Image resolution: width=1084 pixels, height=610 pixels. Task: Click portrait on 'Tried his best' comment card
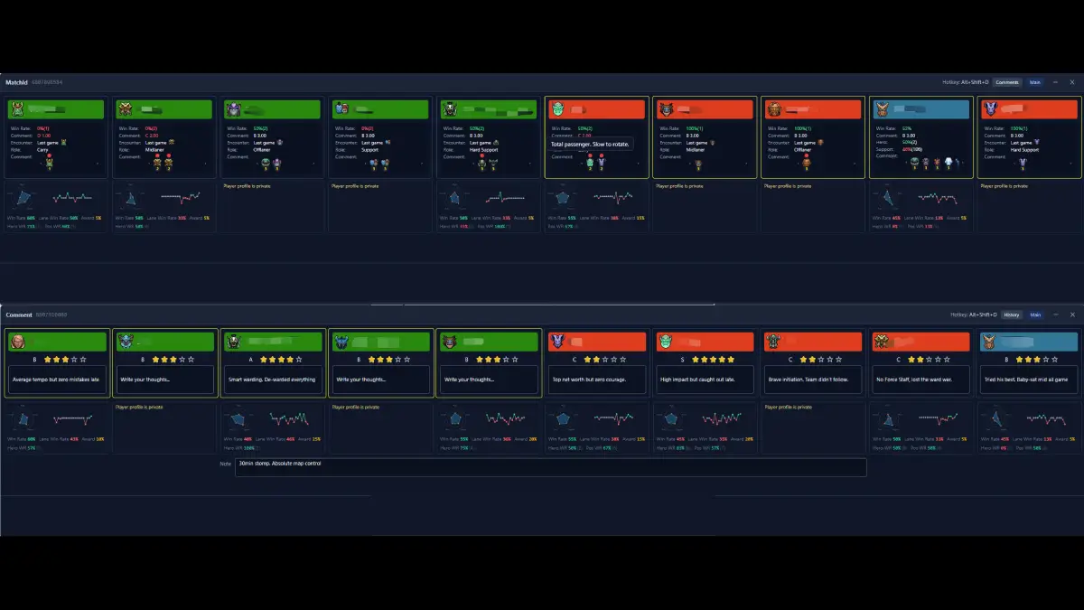coord(991,342)
